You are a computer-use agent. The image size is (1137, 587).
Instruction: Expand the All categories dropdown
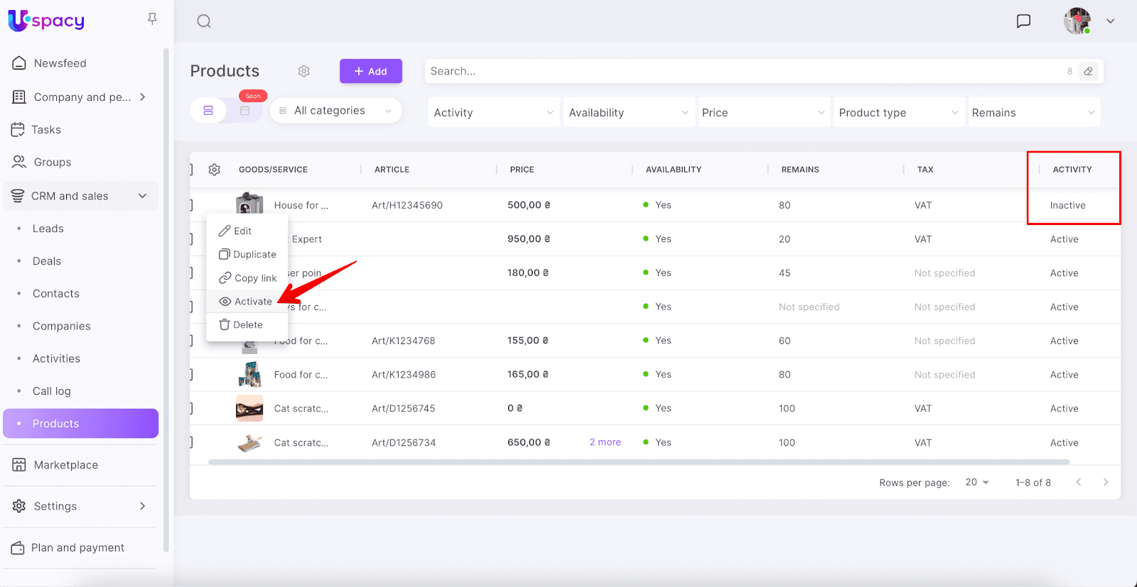click(x=336, y=111)
